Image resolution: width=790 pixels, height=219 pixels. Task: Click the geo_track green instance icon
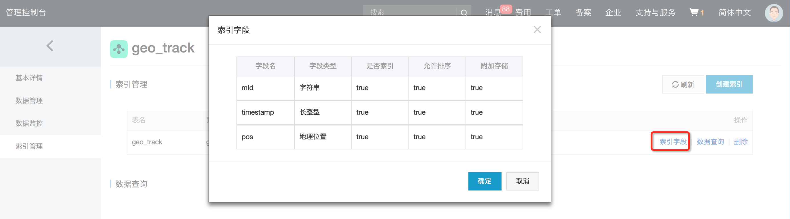click(119, 49)
